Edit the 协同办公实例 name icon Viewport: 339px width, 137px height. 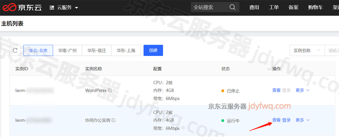pos(114,120)
